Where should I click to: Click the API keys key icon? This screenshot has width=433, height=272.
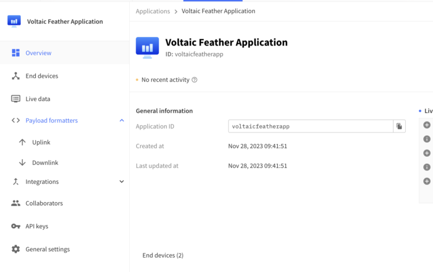coord(16,226)
